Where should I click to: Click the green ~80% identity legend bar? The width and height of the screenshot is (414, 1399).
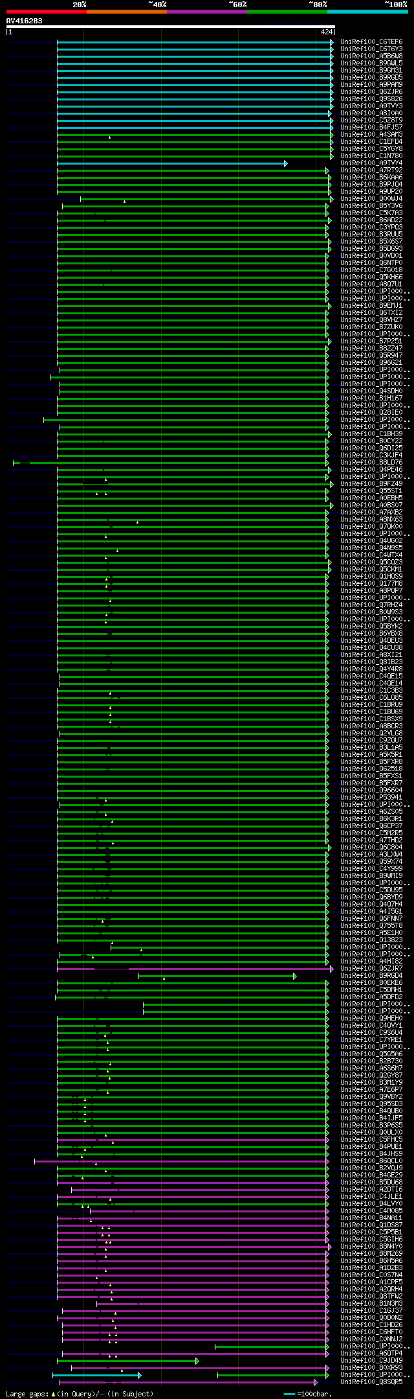coord(287,12)
